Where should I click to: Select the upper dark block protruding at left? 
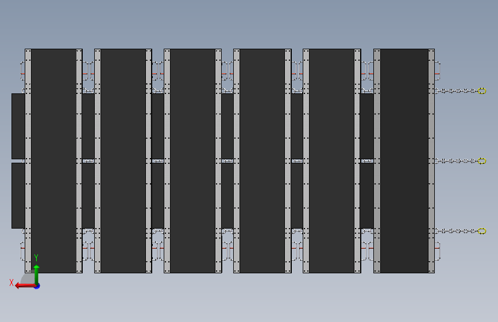tap(18, 126)
